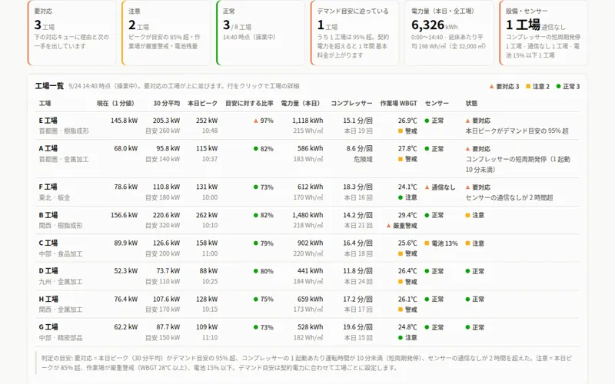Open the 設備・センサー 通信なし card

pos(544,32)
